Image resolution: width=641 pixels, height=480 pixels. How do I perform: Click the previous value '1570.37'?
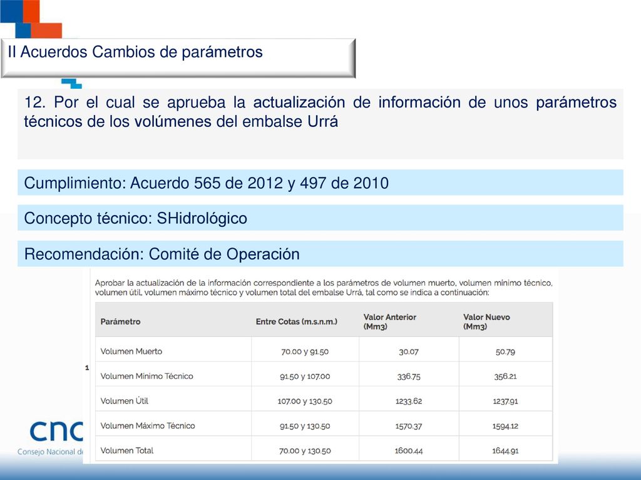tap(409, 426)
